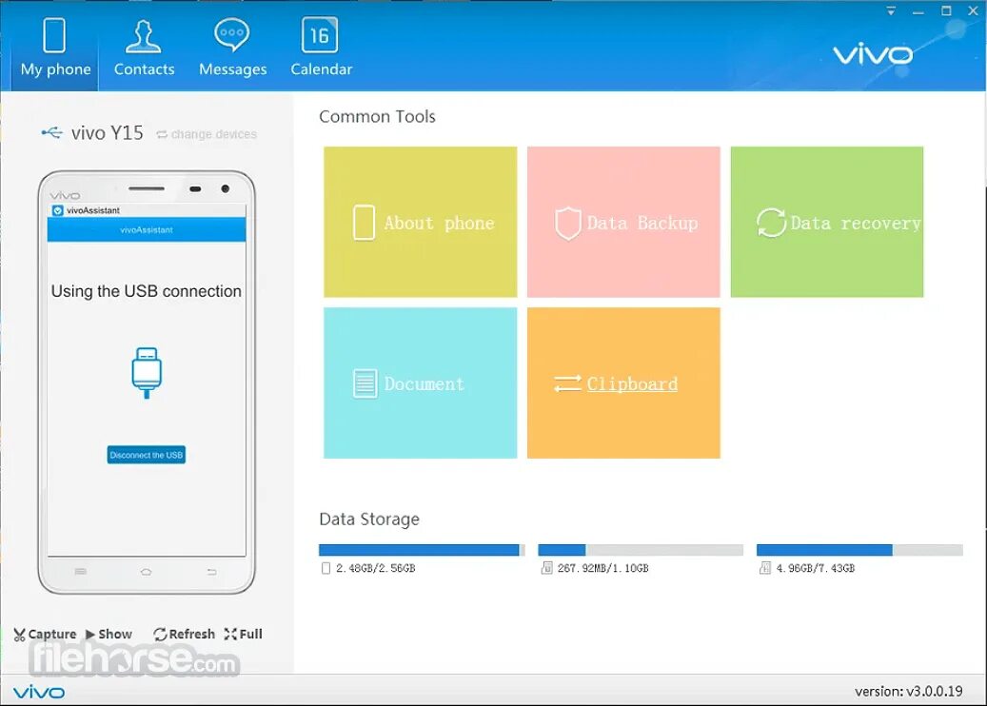
Task: Click the circular arrow Refresh icon
Action: 160,635
